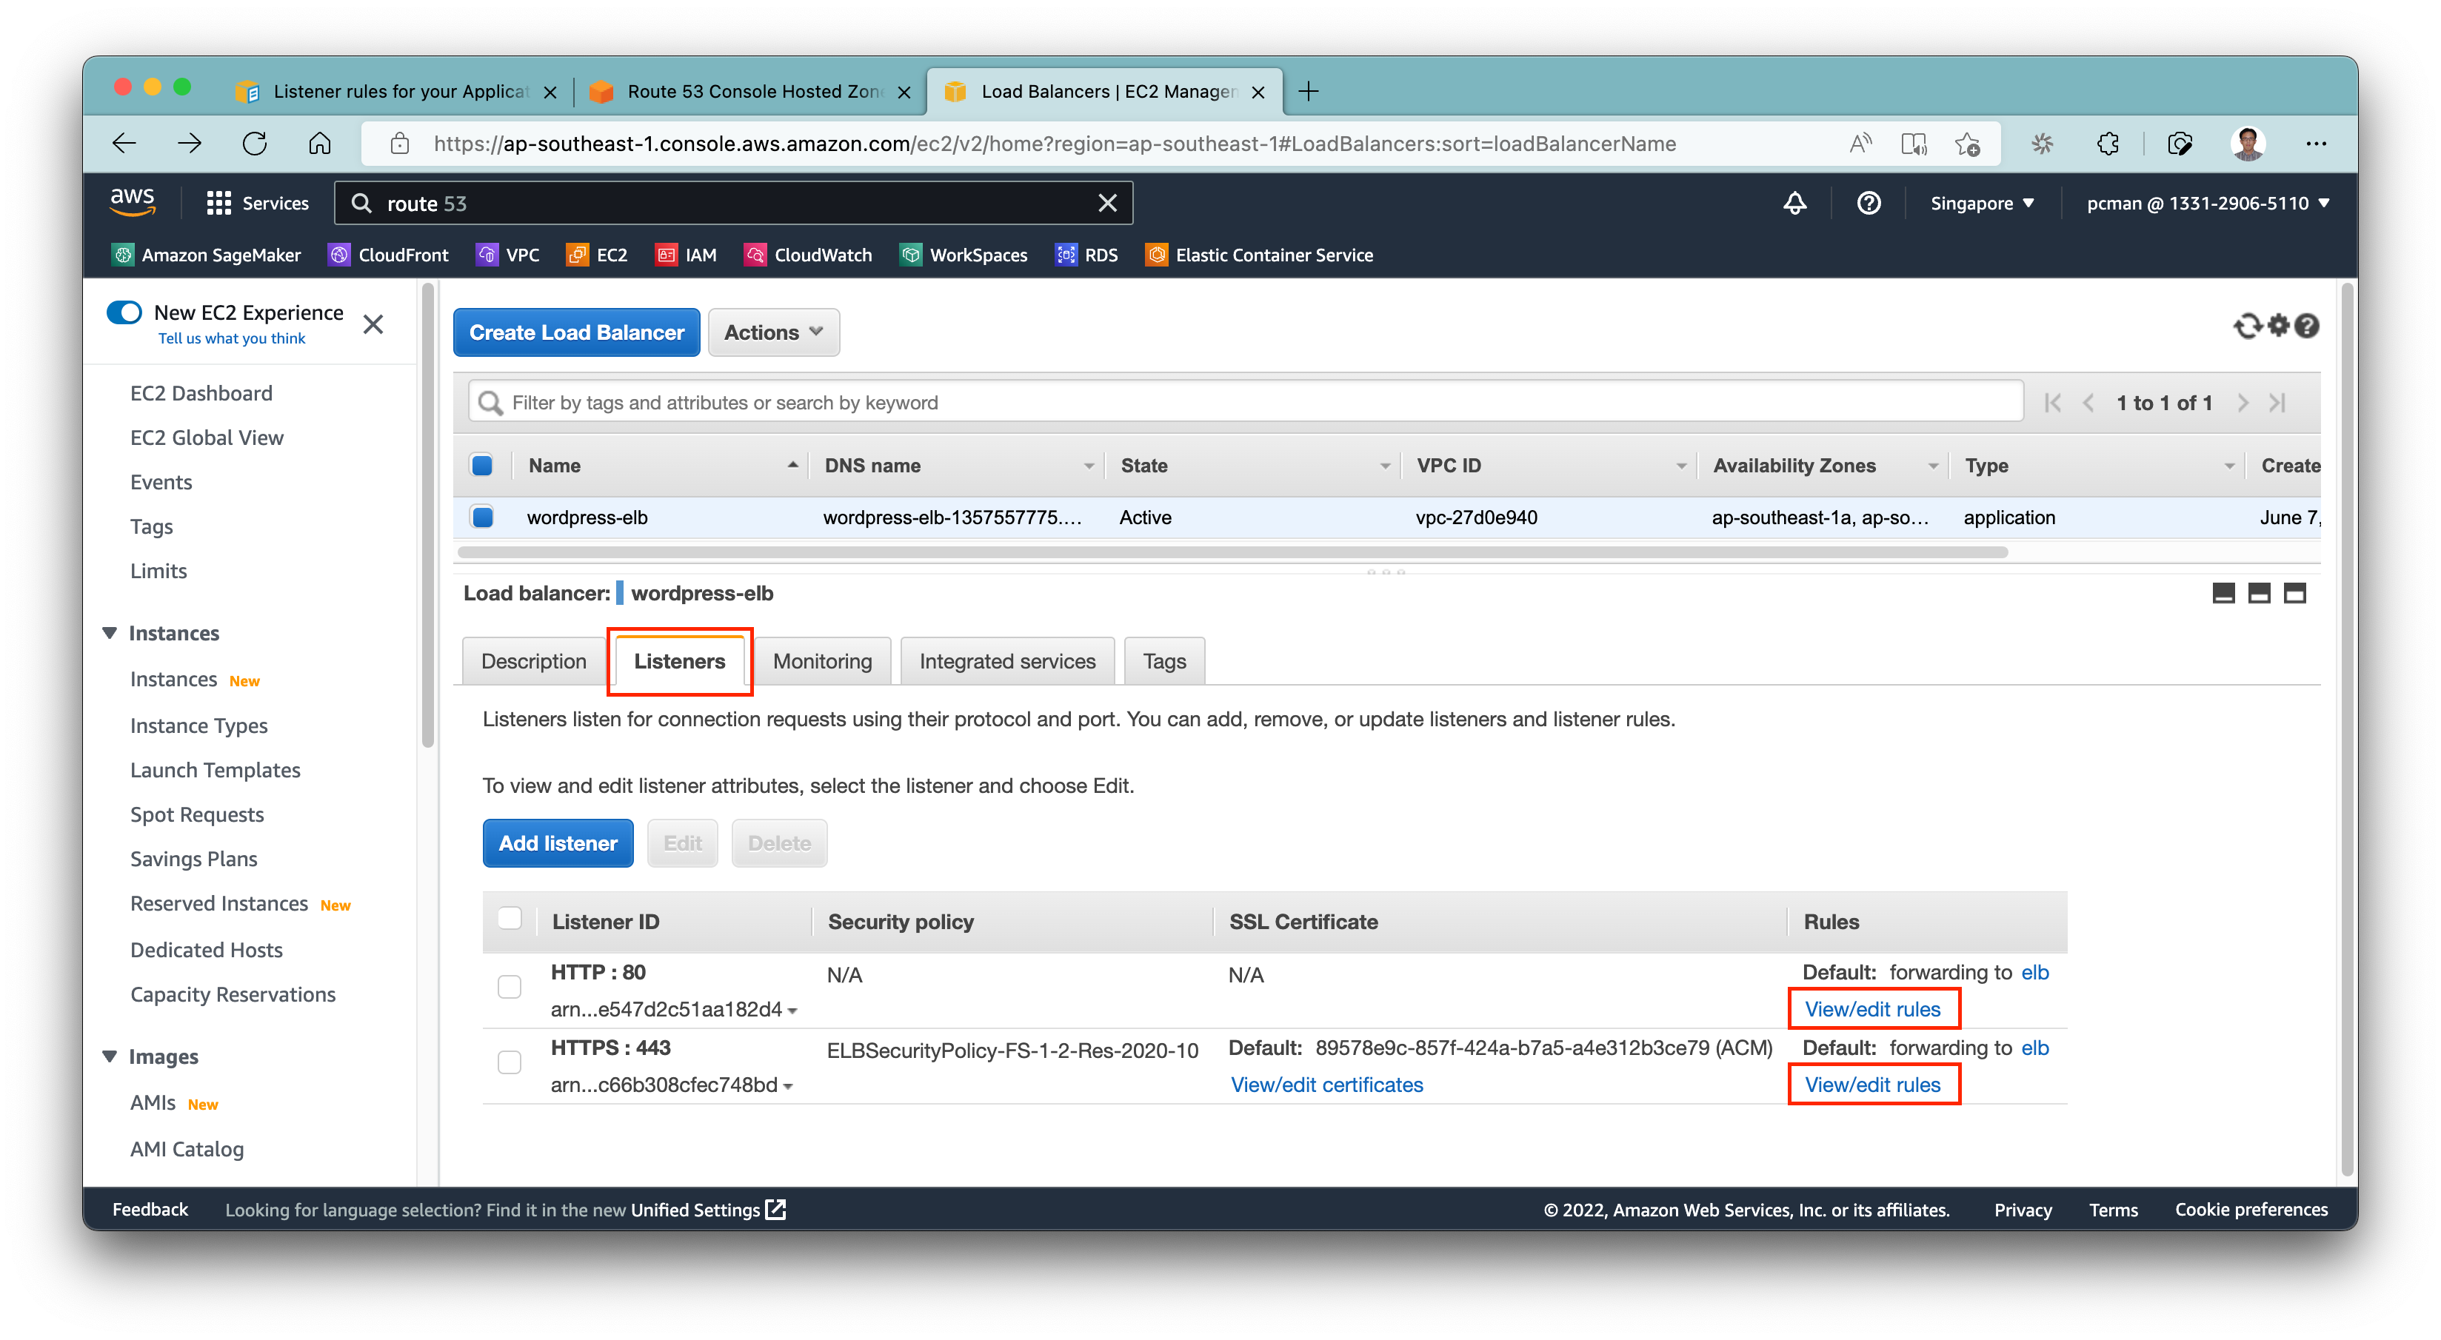This screenshot has height=1340, width=2441.
Task: Open Amazon SageMaker shortcut
Action: point(207,255)
